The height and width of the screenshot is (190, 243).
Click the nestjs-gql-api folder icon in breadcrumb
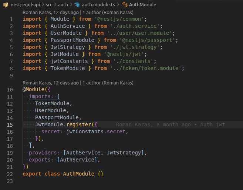(6, 5)
